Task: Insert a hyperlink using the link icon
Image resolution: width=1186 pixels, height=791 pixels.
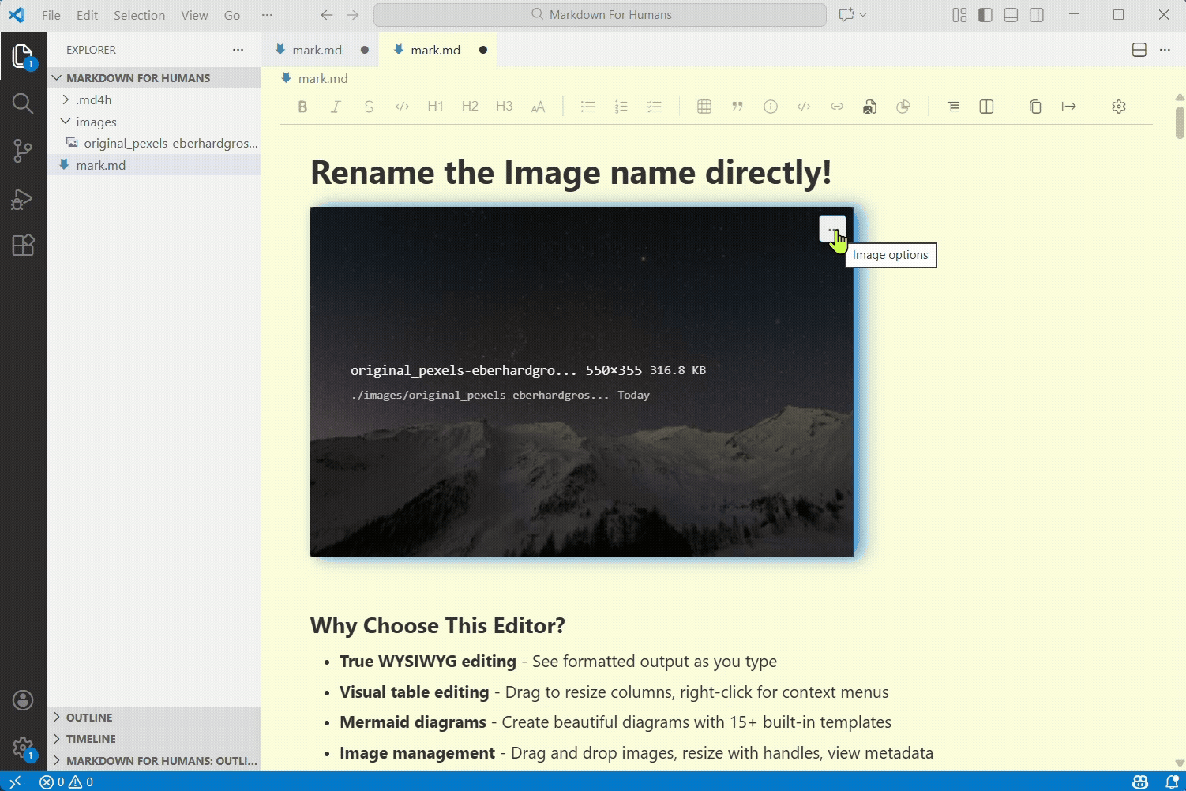Action: (x=837, y=106)
